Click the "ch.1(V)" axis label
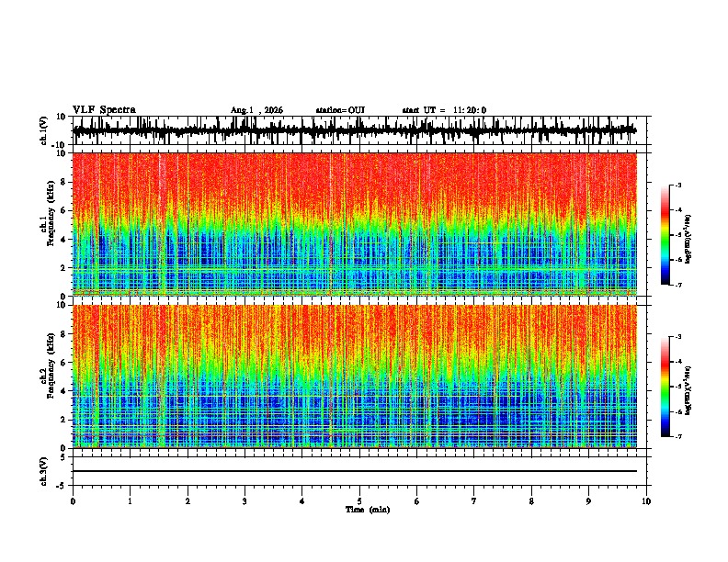 pyautogui.click(x=45, y=130)
